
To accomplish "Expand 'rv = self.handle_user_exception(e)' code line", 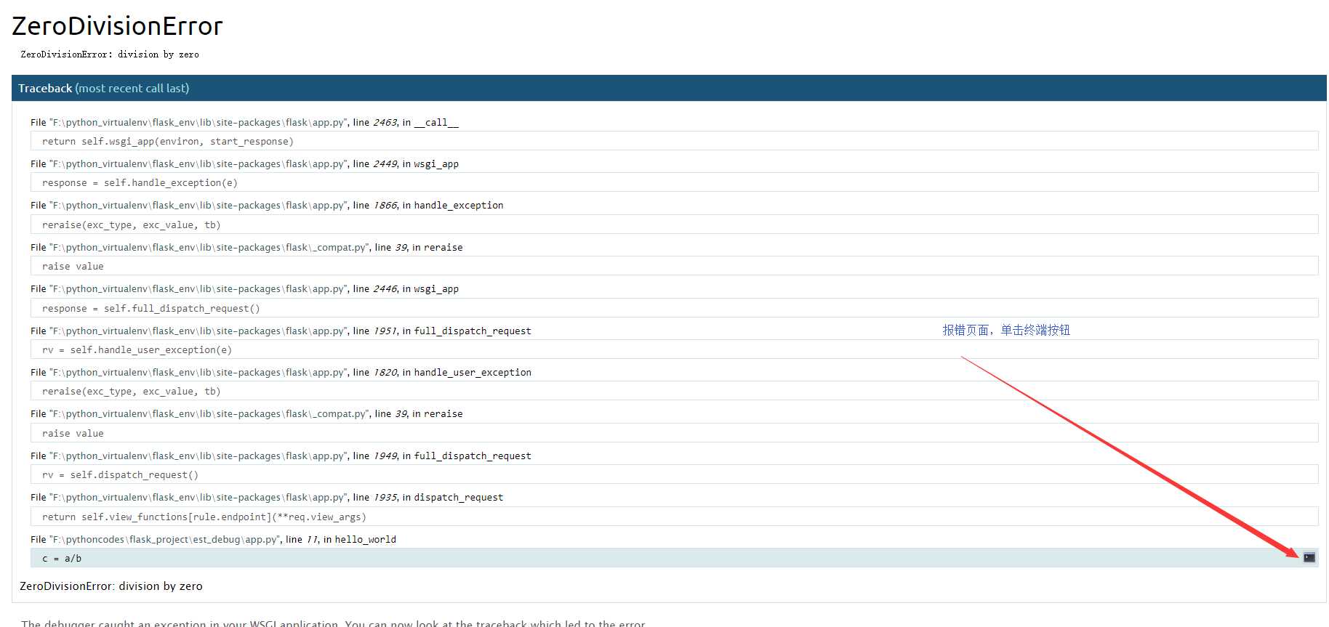I will [674, 349].
